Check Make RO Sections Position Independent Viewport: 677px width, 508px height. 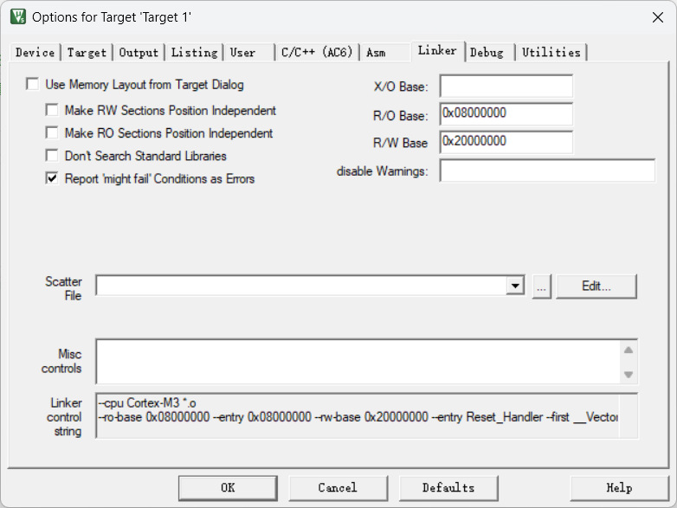coord(52,133)
